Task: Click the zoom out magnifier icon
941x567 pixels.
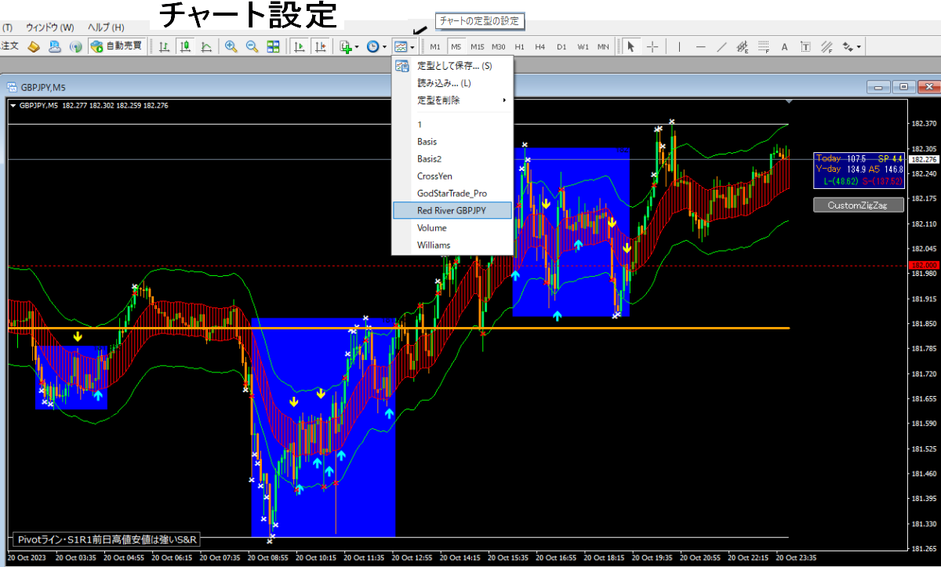Action: 252,46
